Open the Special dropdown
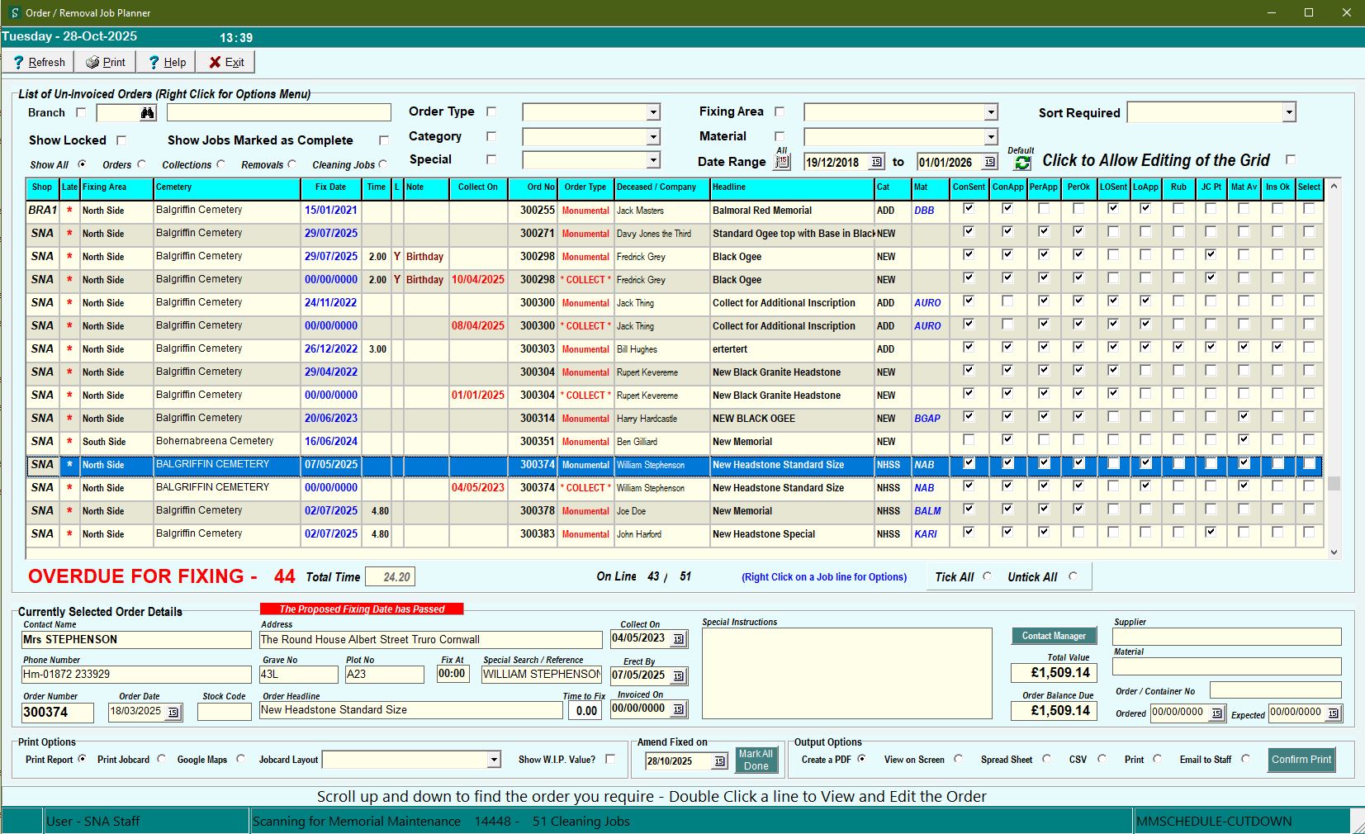The width and height of the screenshot is (1365, 834). 653,160
